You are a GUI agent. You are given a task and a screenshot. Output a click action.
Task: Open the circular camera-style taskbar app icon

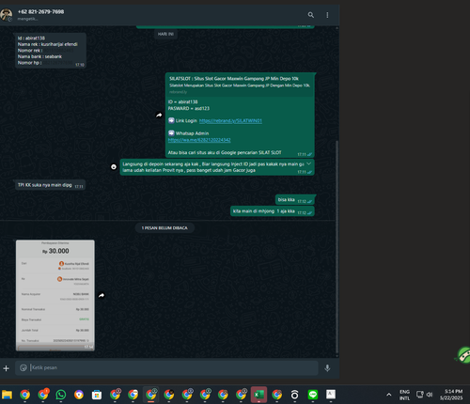[294, 395]
